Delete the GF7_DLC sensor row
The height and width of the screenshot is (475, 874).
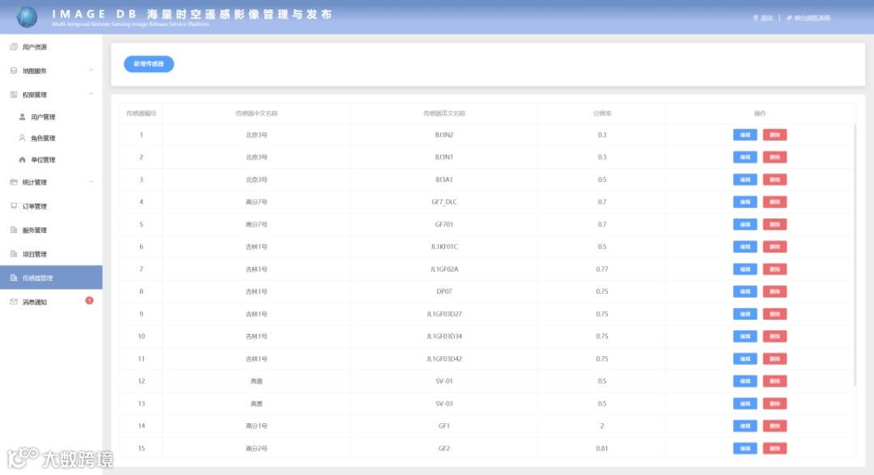tap(774, 201)
